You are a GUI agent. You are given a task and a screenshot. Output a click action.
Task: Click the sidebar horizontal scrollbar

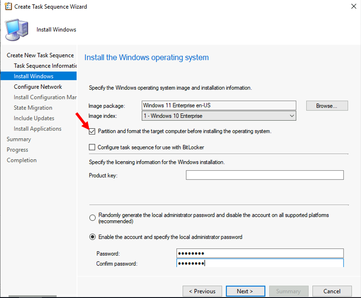pos(33,296)
